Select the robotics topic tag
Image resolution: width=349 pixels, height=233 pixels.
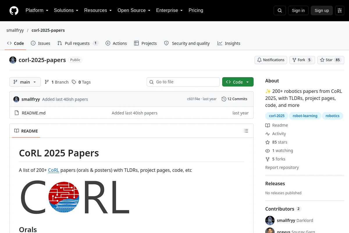tap(332, 116)
